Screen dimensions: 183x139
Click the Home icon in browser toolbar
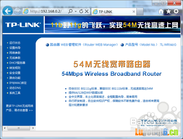pyautogui.click(x=161, y=11)
